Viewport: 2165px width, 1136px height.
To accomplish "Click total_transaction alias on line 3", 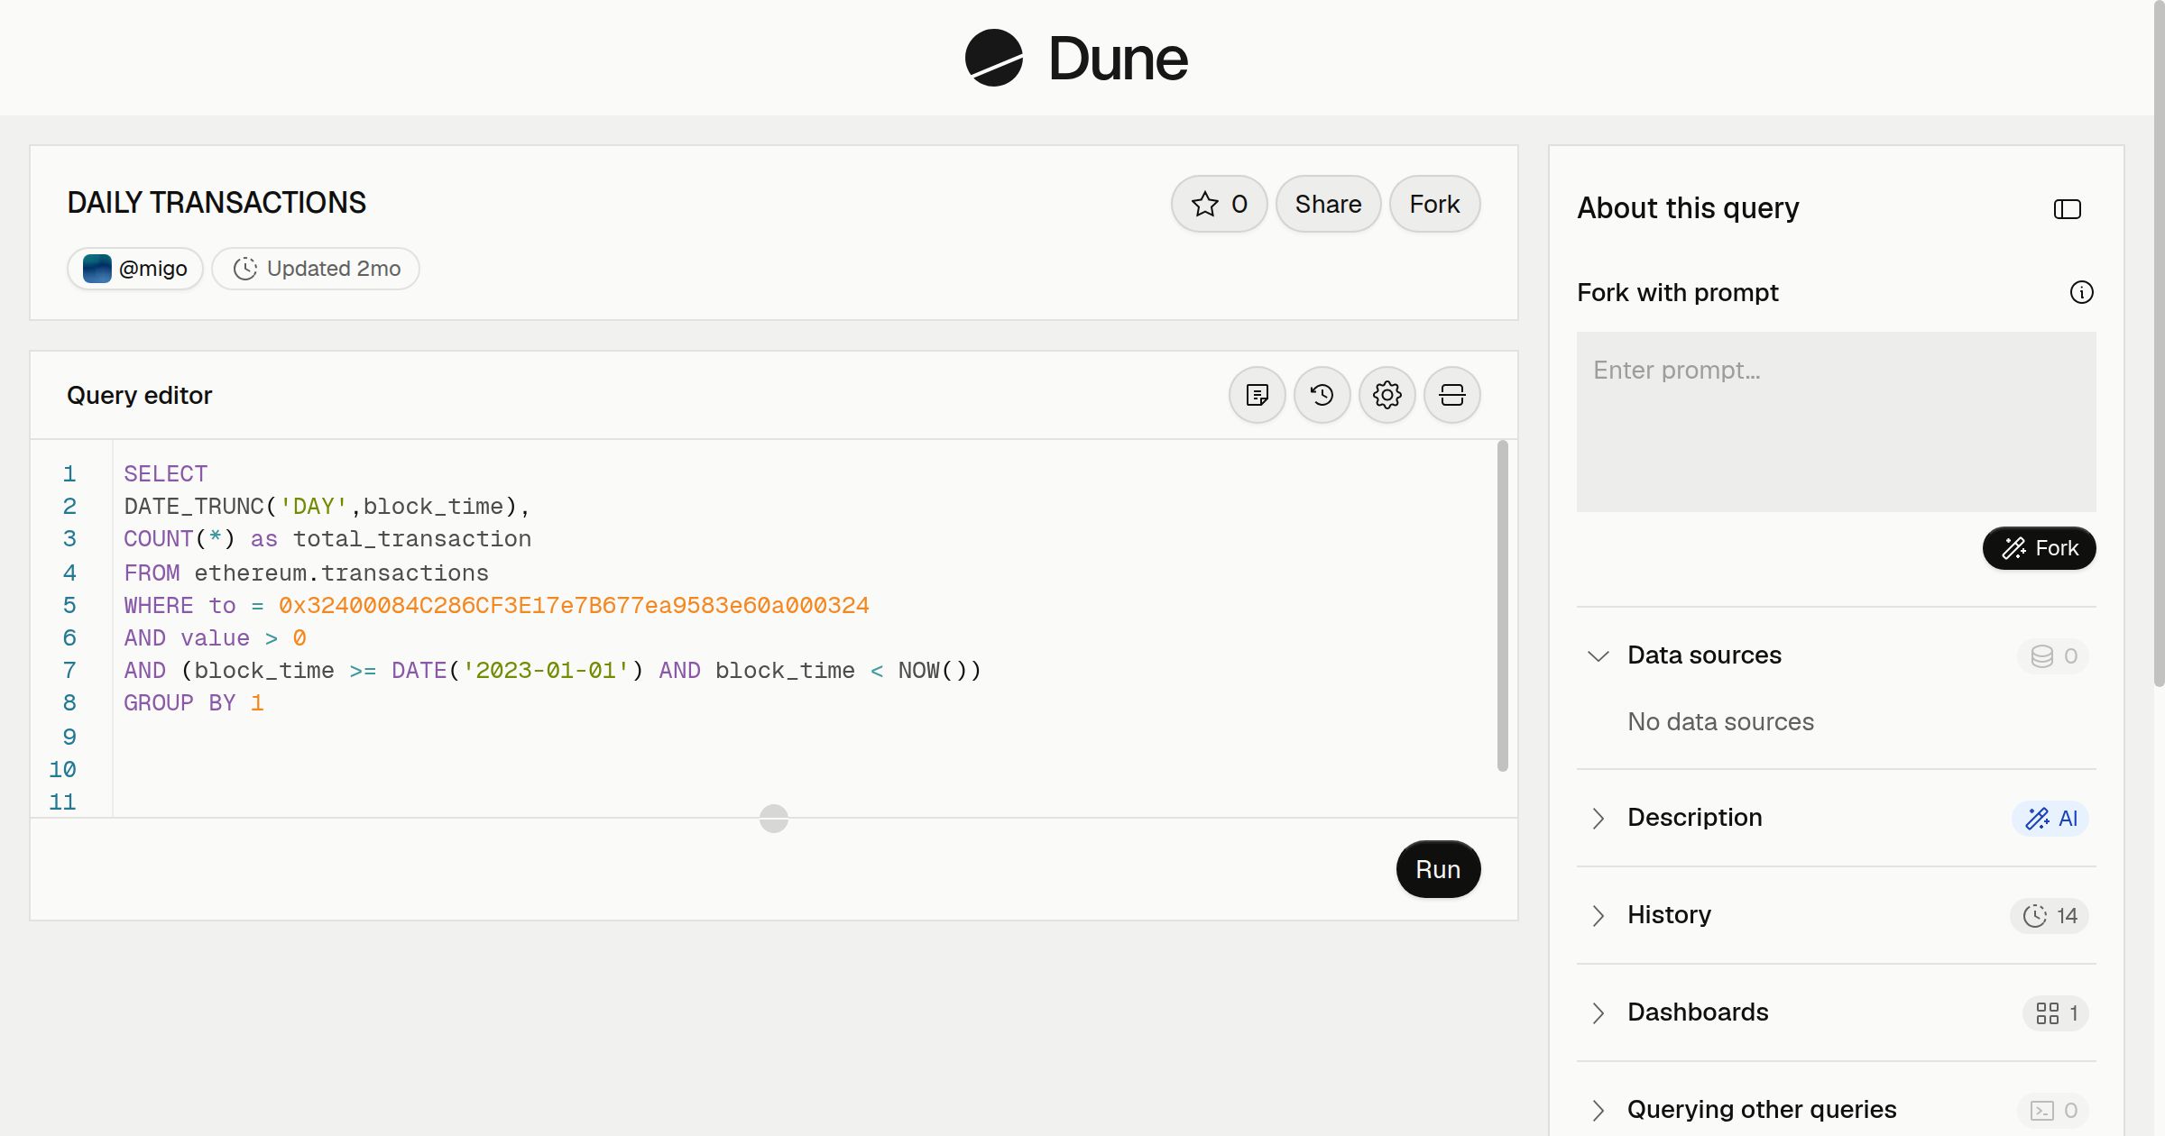I will coord(412,538).
